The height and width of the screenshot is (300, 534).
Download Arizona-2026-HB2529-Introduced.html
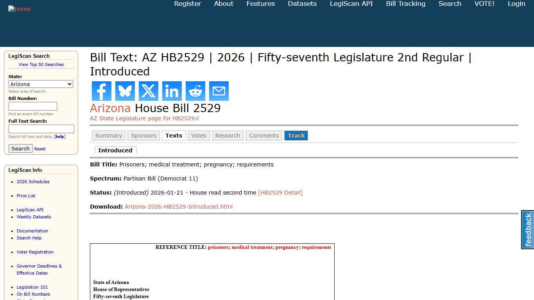[x=178, y=206]
